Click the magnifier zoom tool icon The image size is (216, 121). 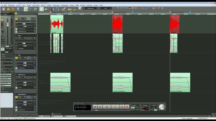(57, 9)
